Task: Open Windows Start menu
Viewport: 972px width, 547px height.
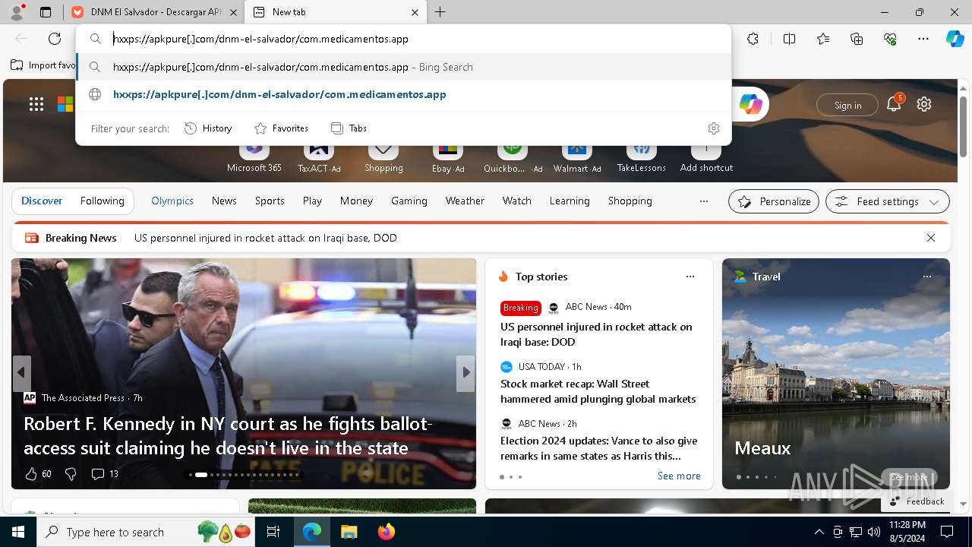Action: click(x=18, y=532)
